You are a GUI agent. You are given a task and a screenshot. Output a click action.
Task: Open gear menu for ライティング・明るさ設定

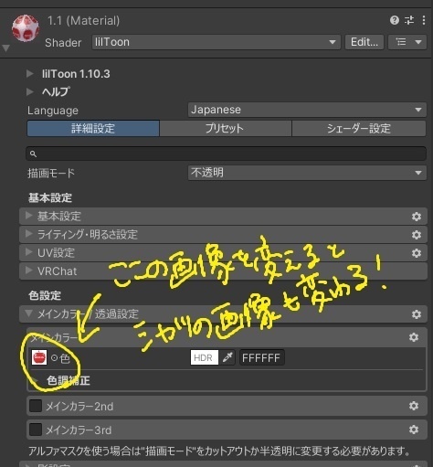tap(417, 235)
